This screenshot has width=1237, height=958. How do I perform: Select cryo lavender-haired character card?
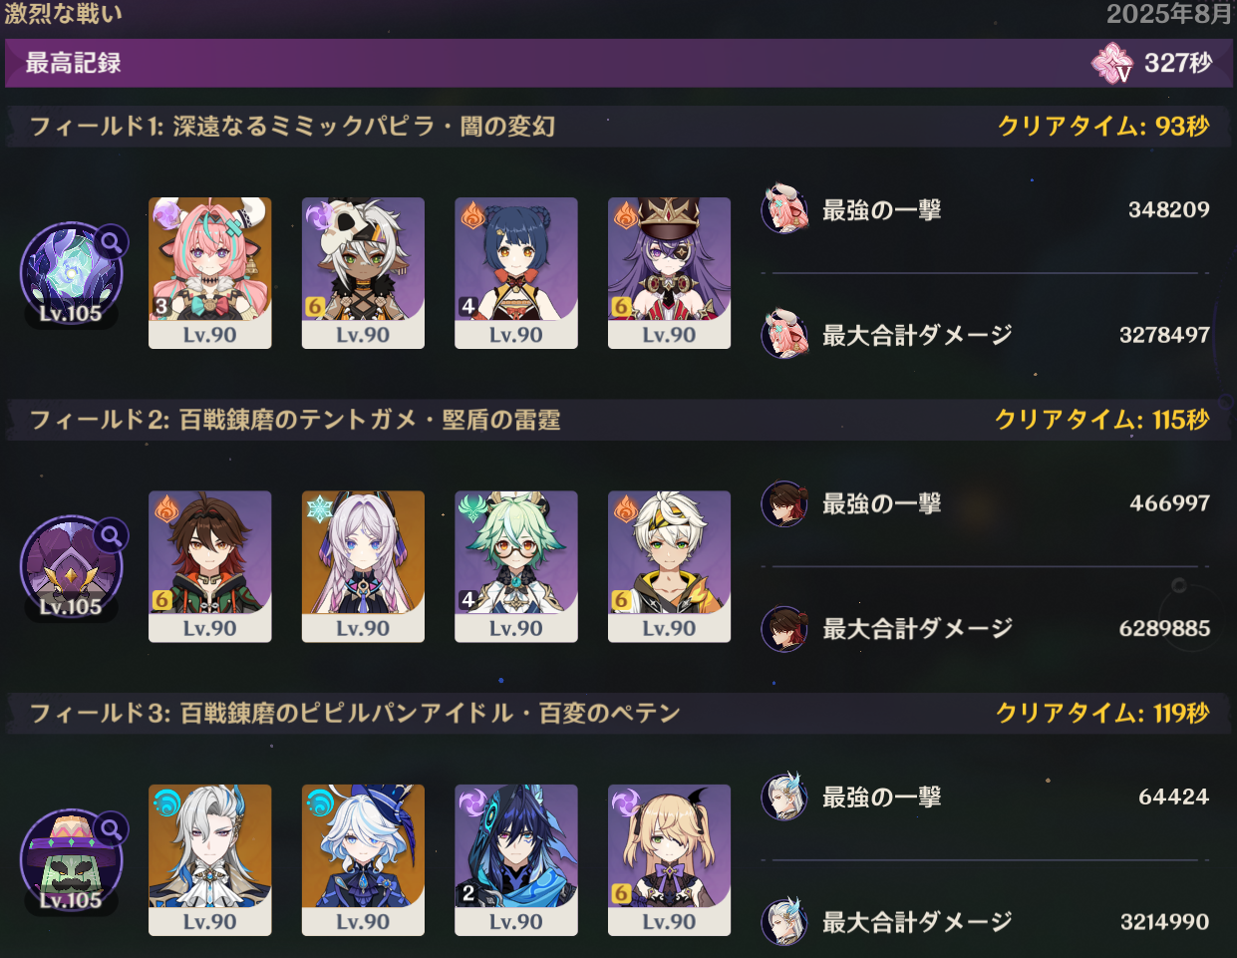pyautogui.click(x=363, y=566)
